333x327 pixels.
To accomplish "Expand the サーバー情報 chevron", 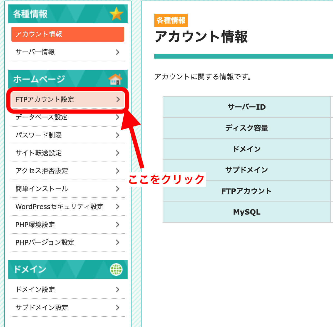I will tap(117, 52).
